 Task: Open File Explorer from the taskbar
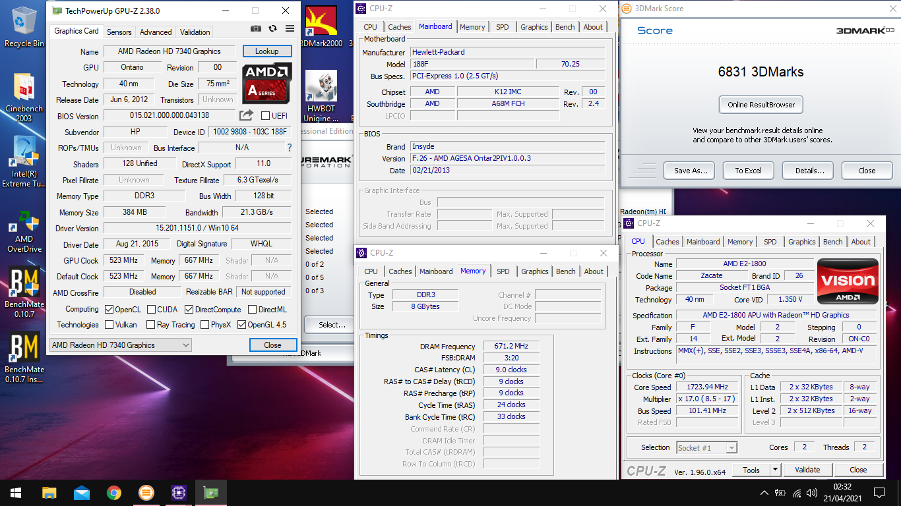(49, 493)
